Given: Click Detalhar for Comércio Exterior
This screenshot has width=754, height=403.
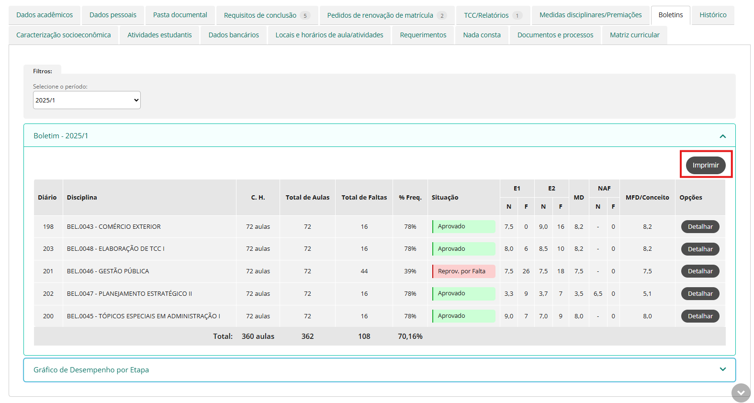Looking at the screenshot, I should [x=700, y=227].
